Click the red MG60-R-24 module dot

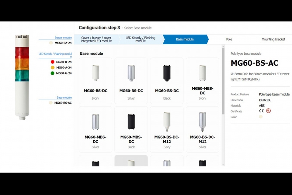tap(53, 62)
